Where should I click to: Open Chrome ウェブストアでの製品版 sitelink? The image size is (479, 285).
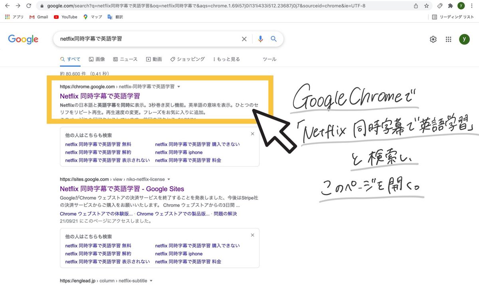tap(173, 214)
